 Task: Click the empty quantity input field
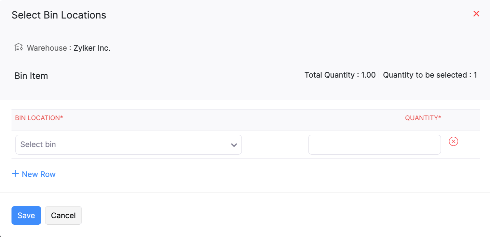[374, 144]
